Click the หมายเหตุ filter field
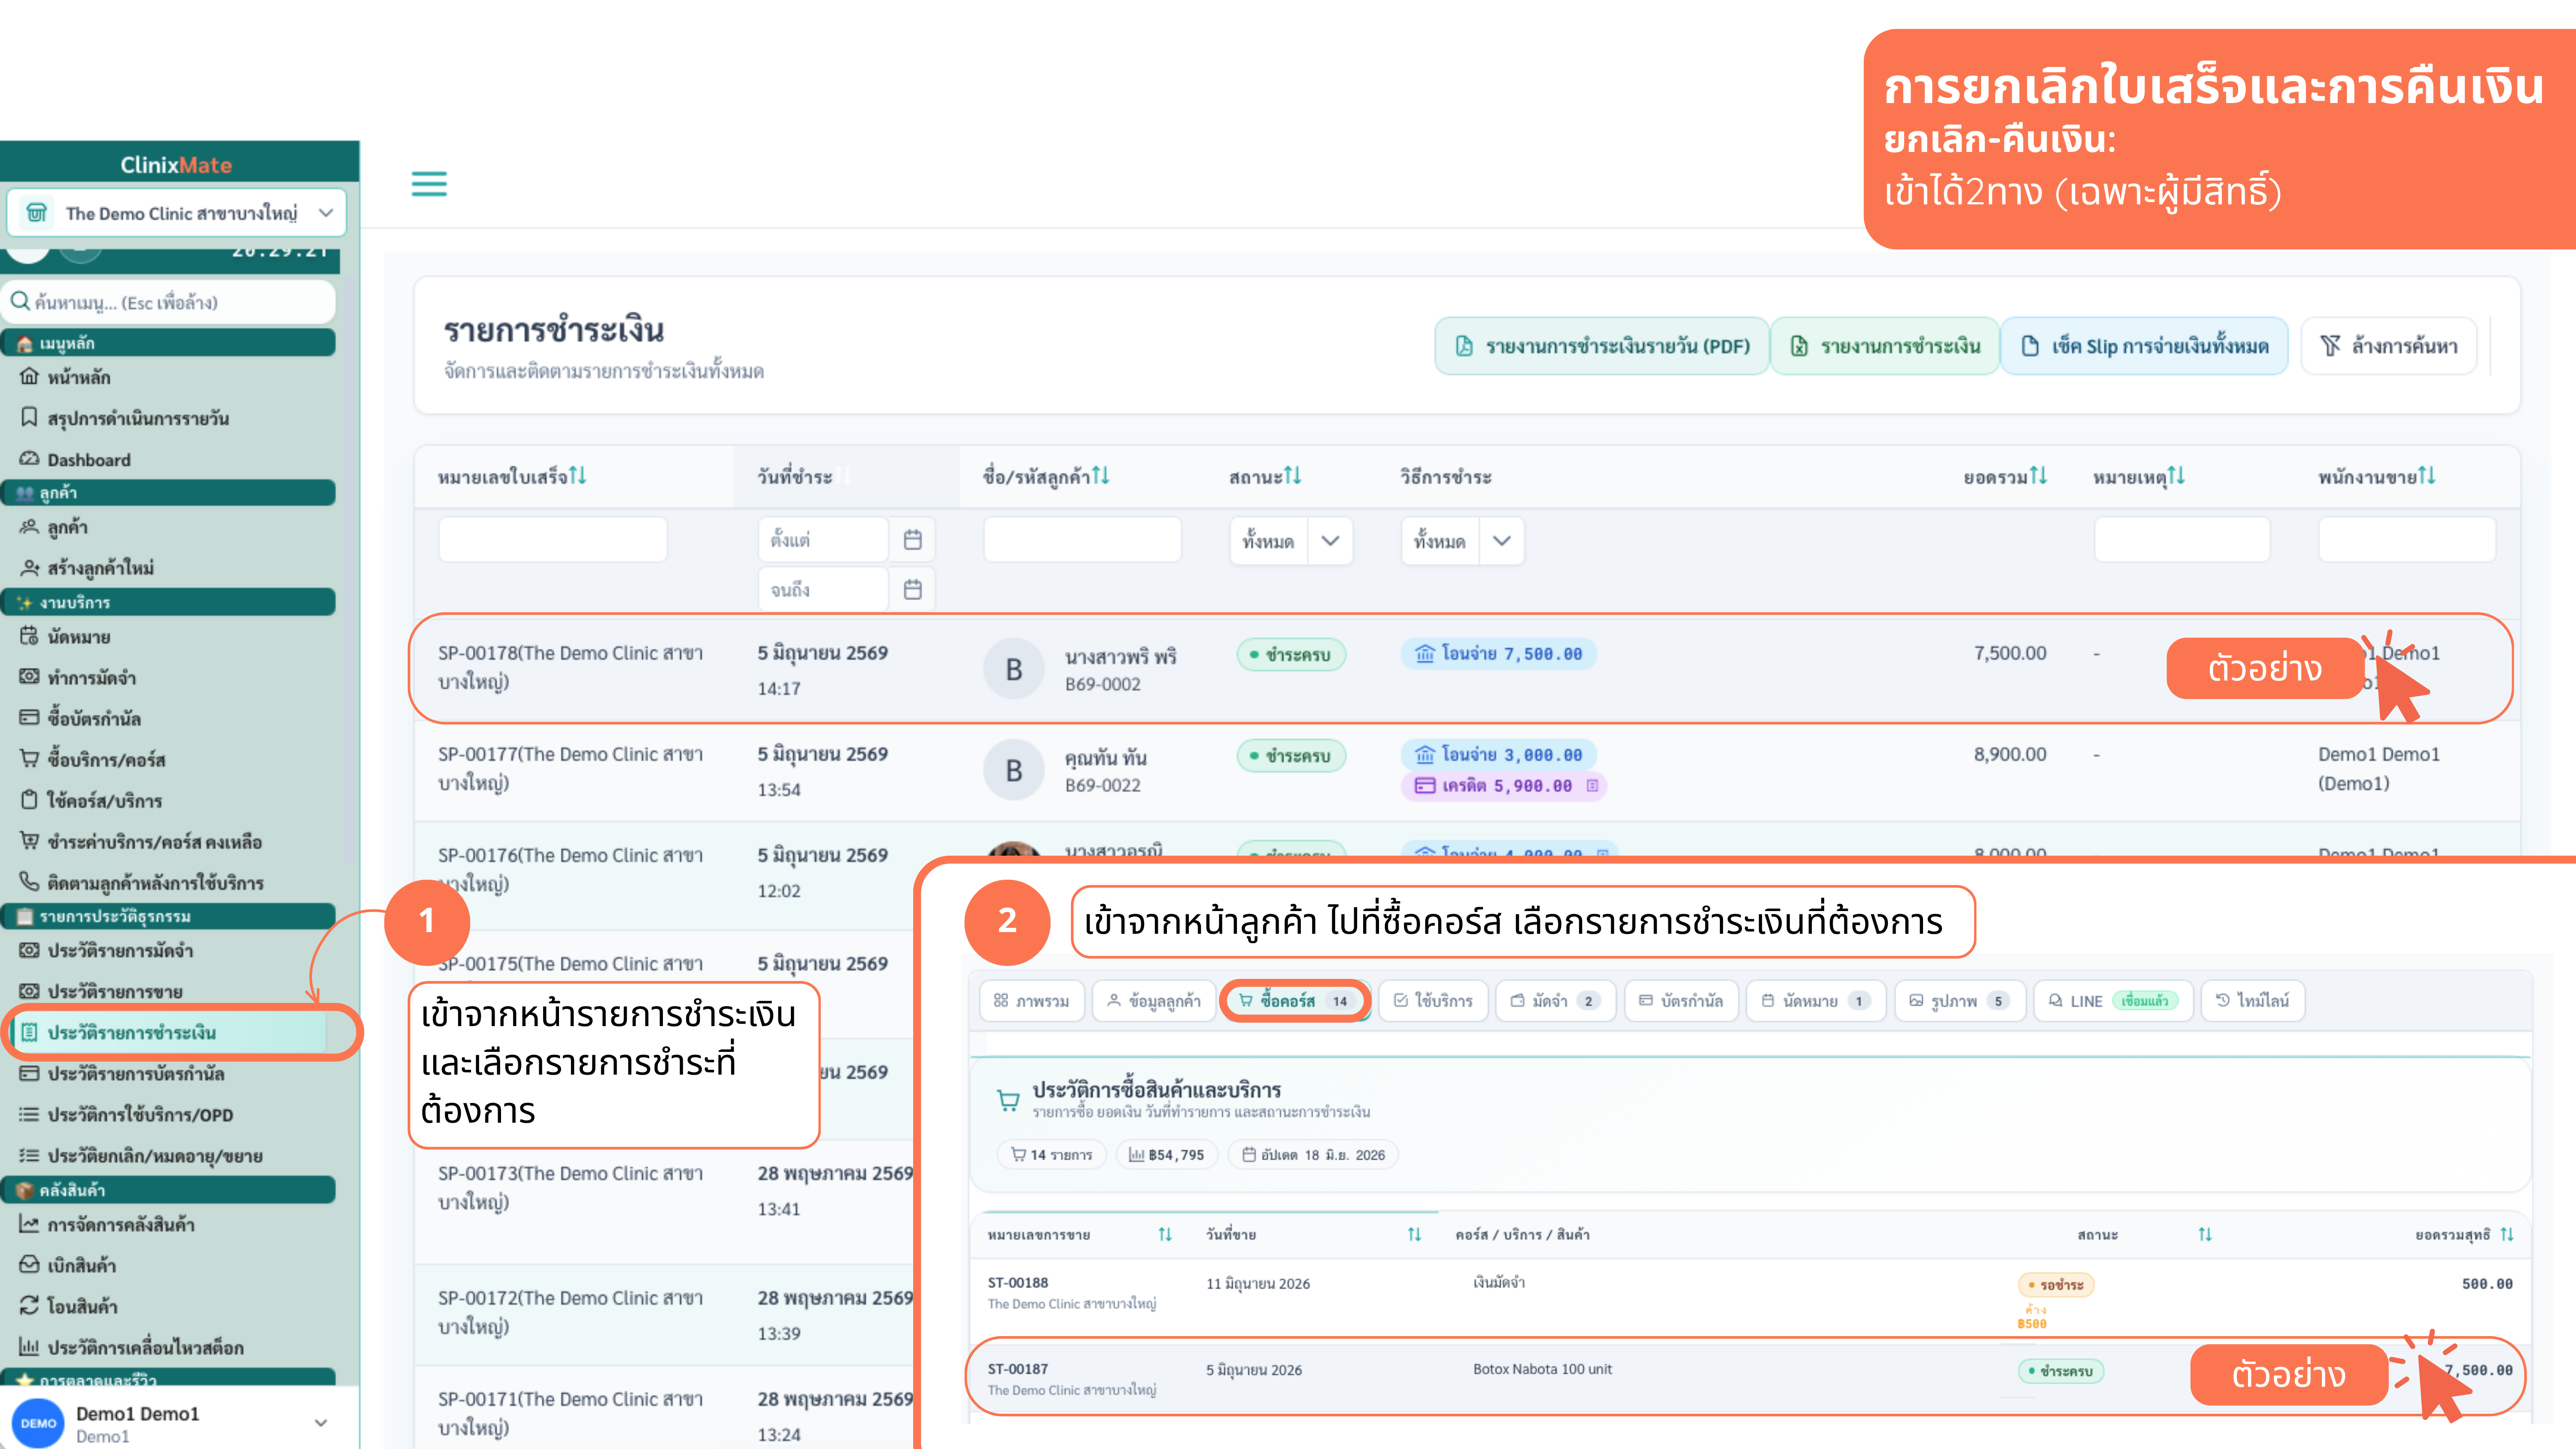 pyautogui.click(x=2182, y=540)
